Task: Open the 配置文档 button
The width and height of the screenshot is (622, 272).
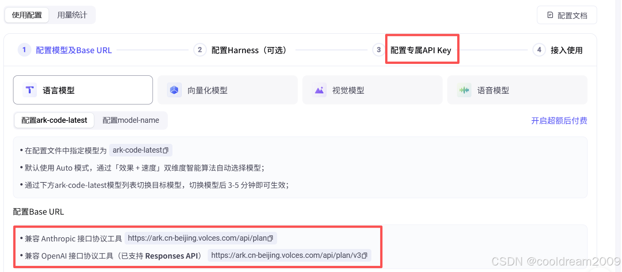Action: (567, 15)
